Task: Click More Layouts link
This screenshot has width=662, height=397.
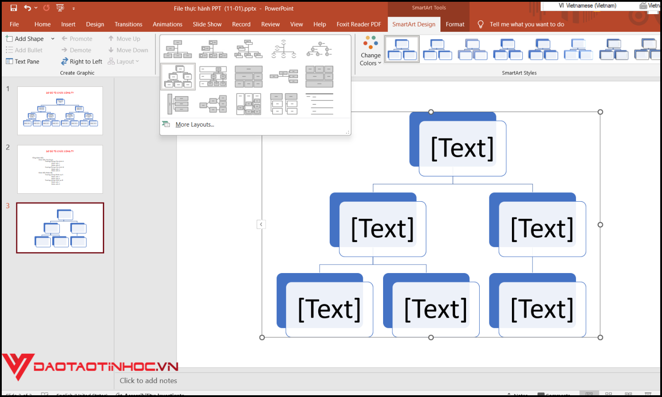Action: pyautogui.click(x=194, y=125)
